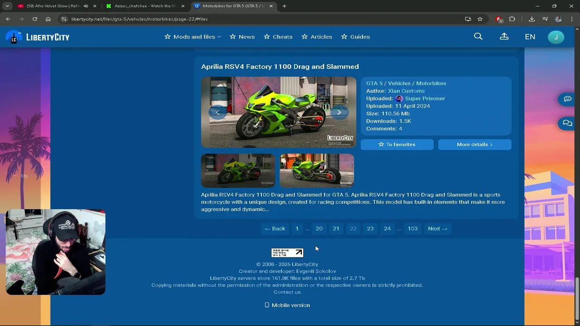
Task: Click the browser home icon
Action: pos(48,19)
